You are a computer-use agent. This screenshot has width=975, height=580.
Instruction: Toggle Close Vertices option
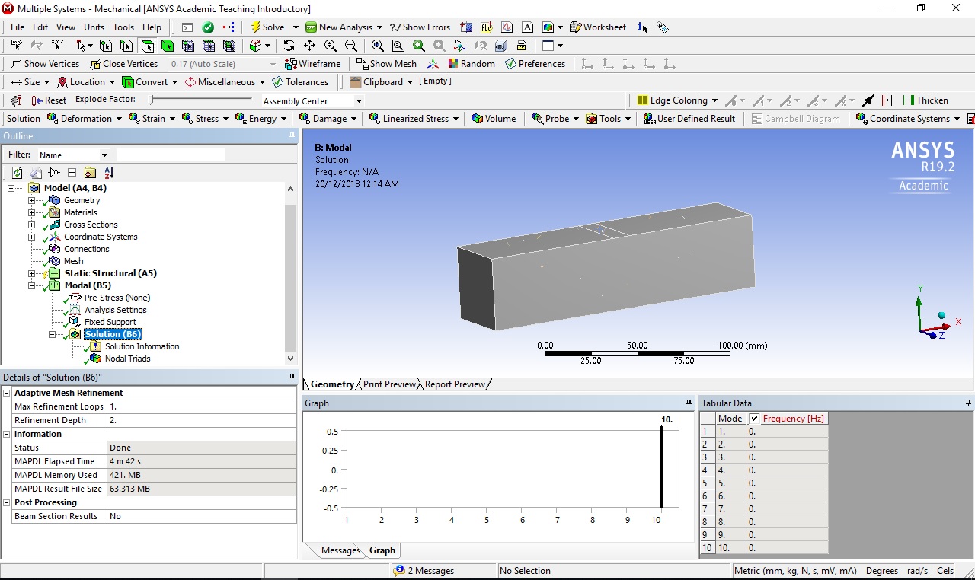coord(123,64)
